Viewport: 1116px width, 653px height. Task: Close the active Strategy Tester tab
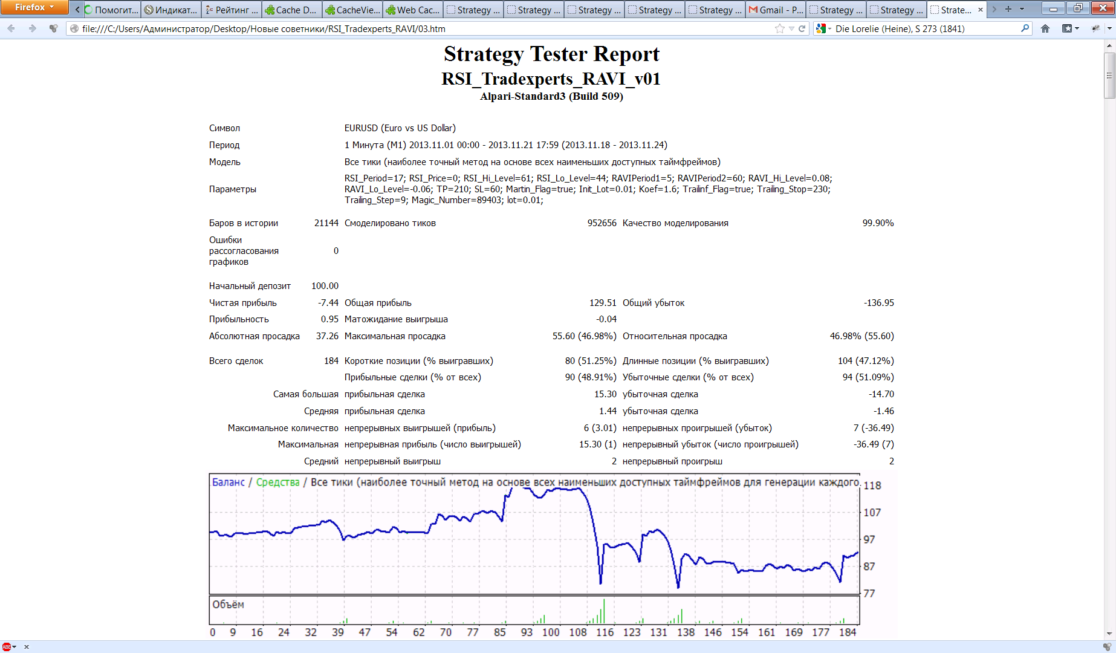pyautogui.click(x=981, y=10)
